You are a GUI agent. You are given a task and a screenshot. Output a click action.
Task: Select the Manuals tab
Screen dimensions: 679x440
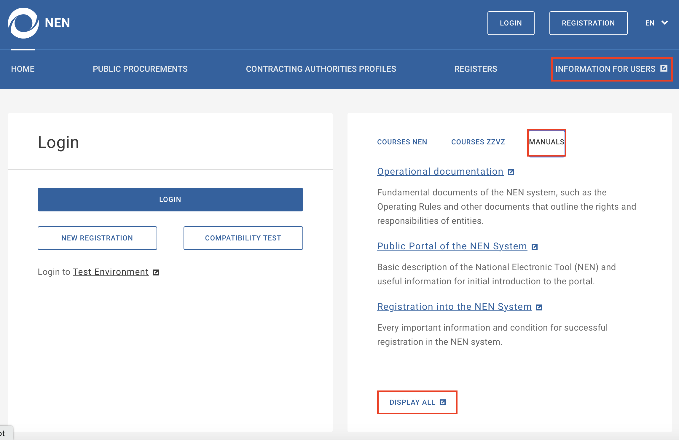[546, 142]
